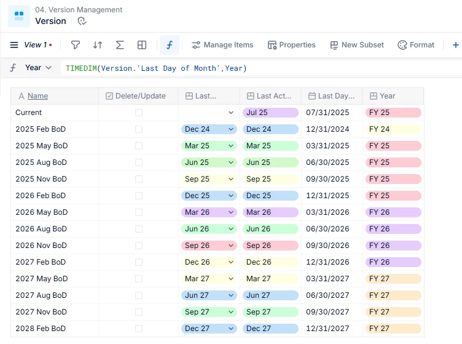Screen dimensions: 462x344
Task: Open the sigma aggregation tool
Action: (120, 45)
